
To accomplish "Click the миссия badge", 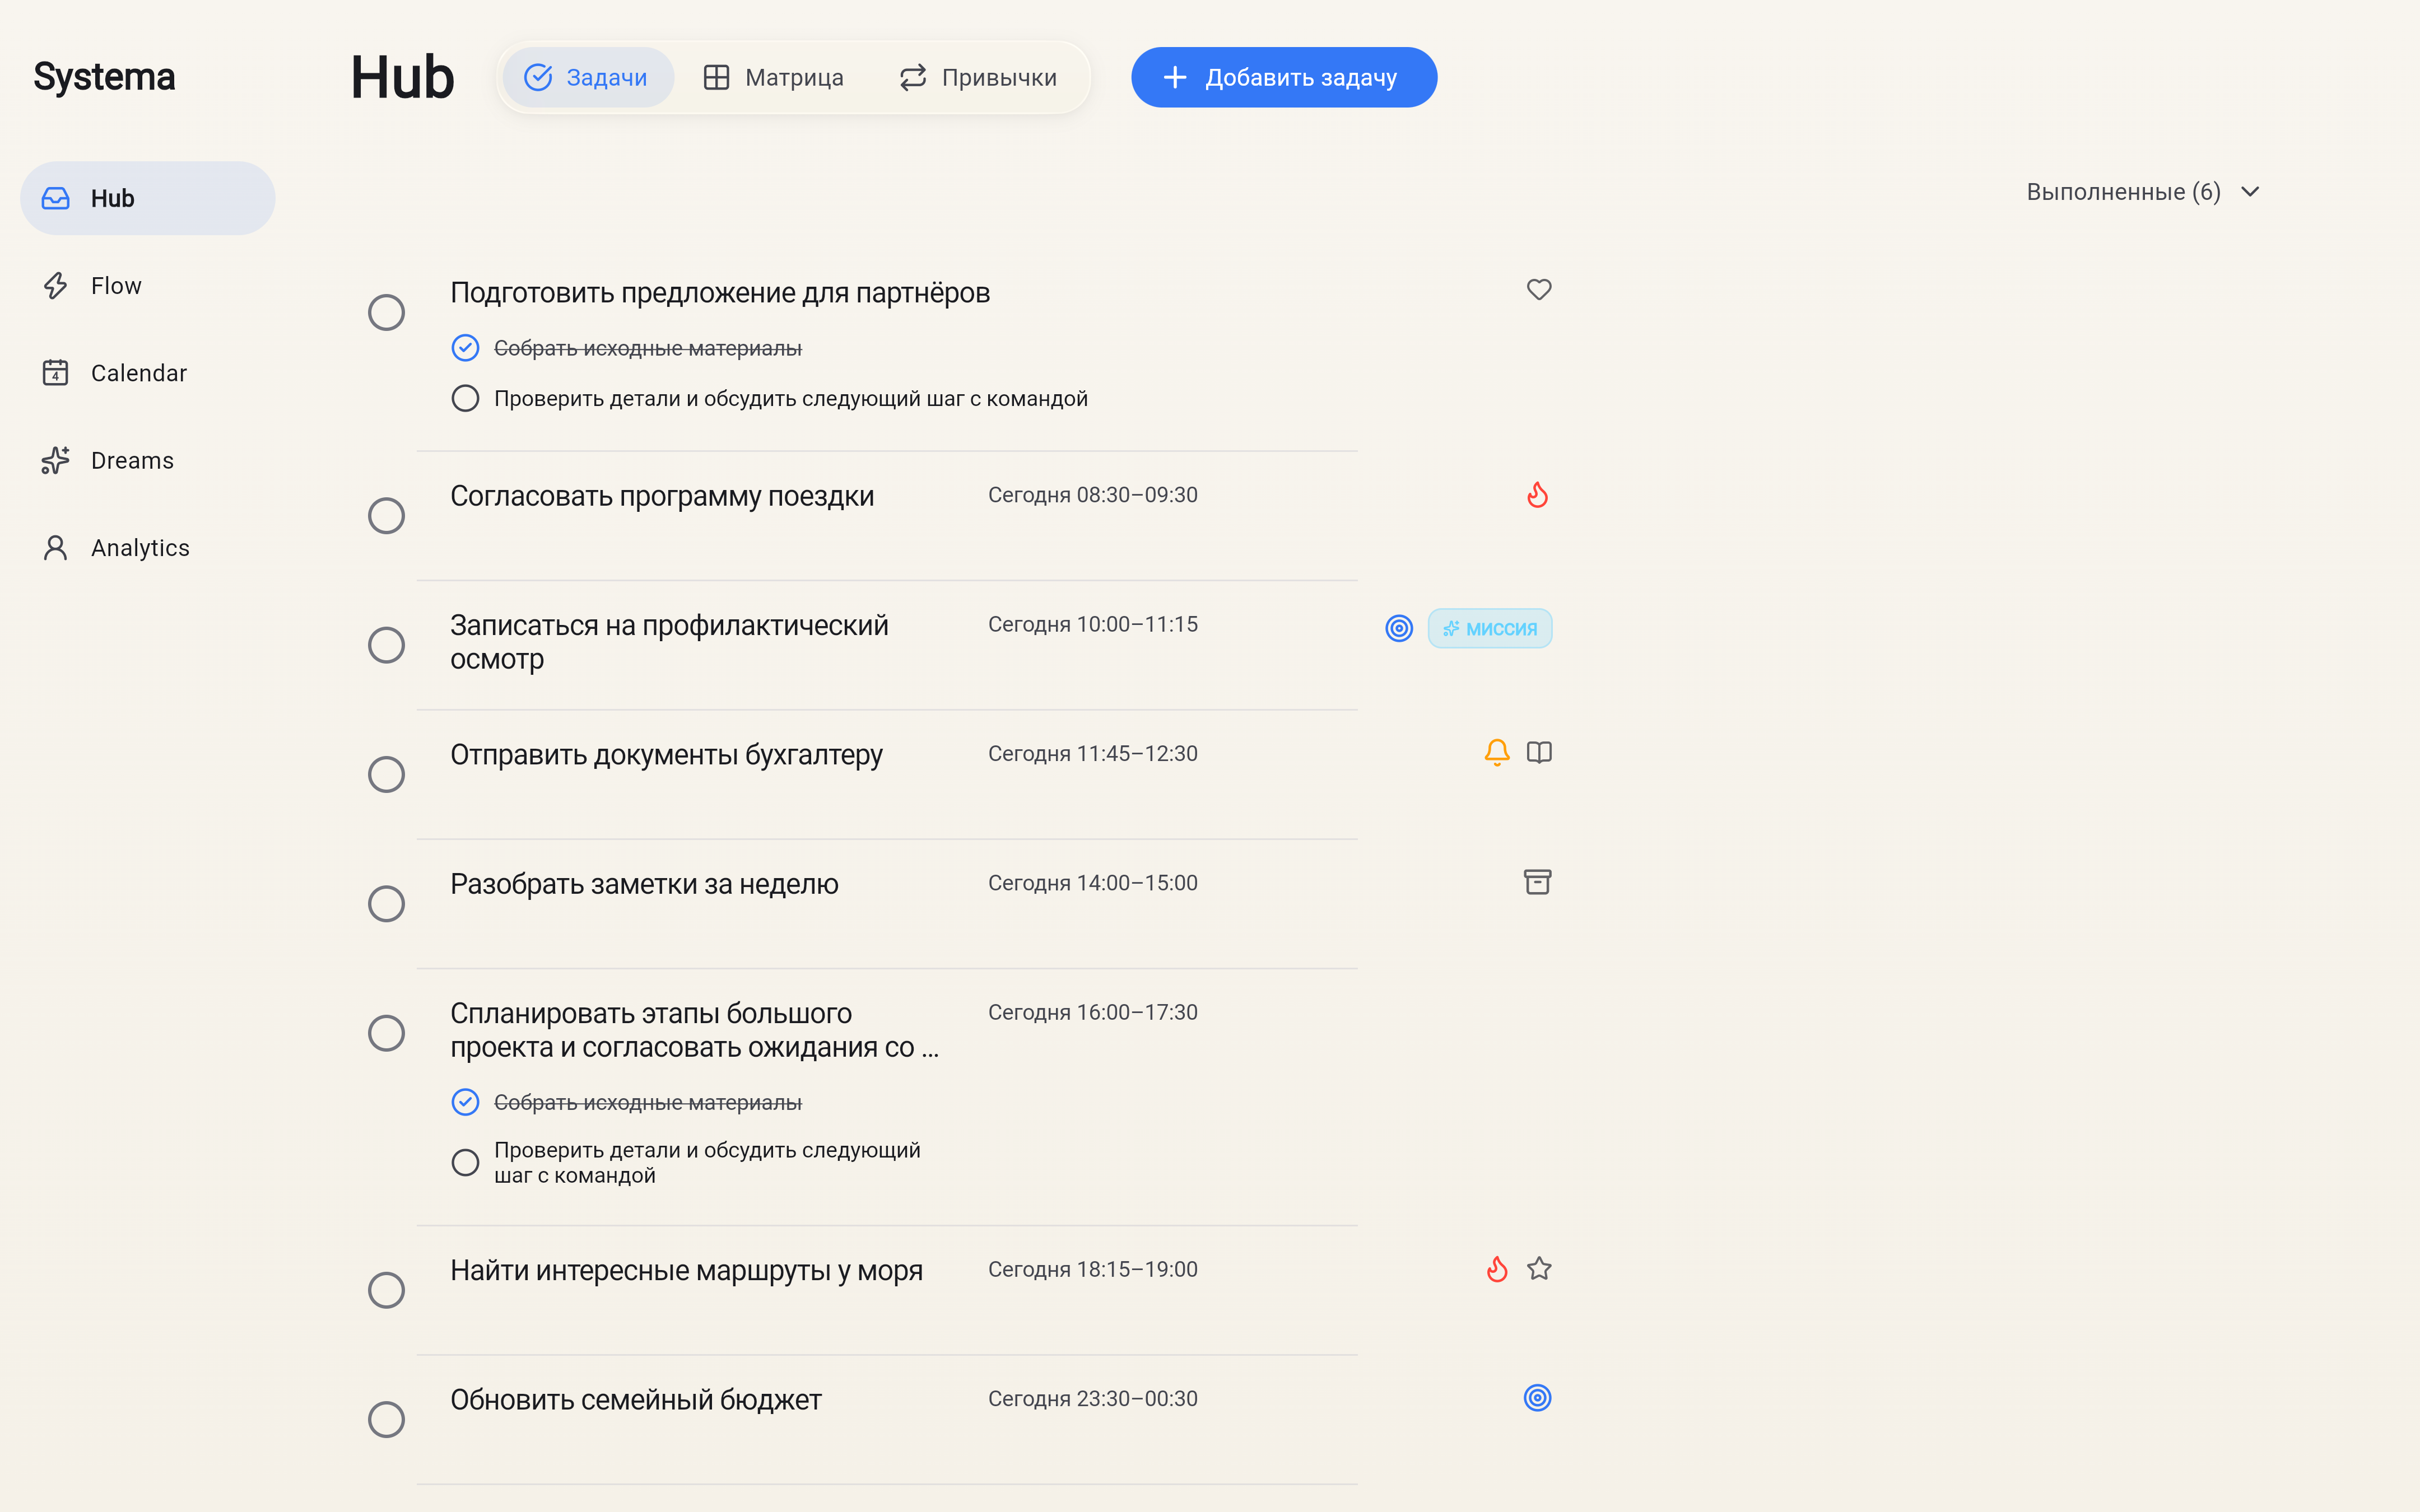I will click(x=1490, y=628).
